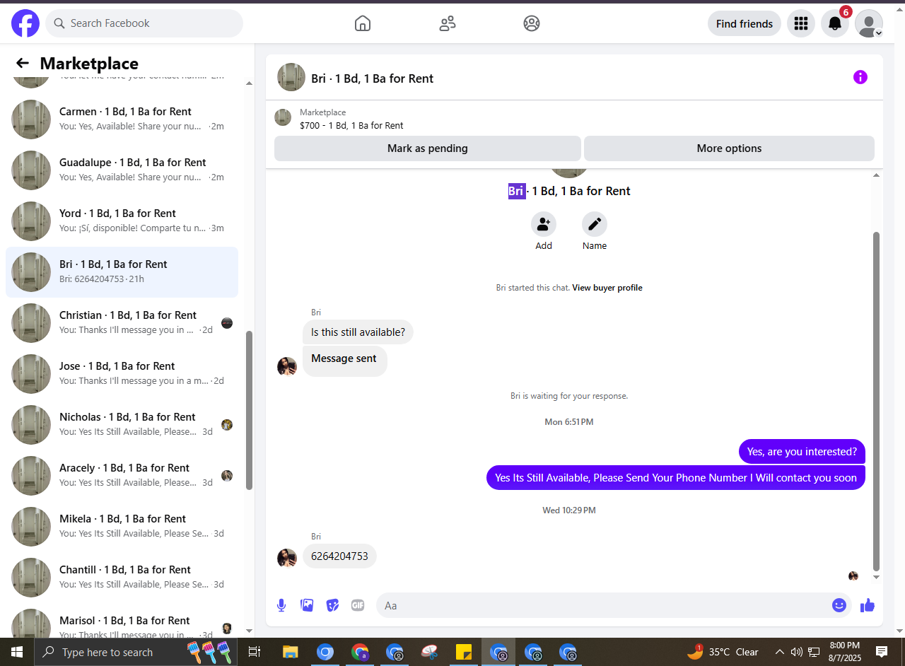Screen dimensions: 905x666
Task: Open the Windows Start menu
Action: click(x=17, y=652)
